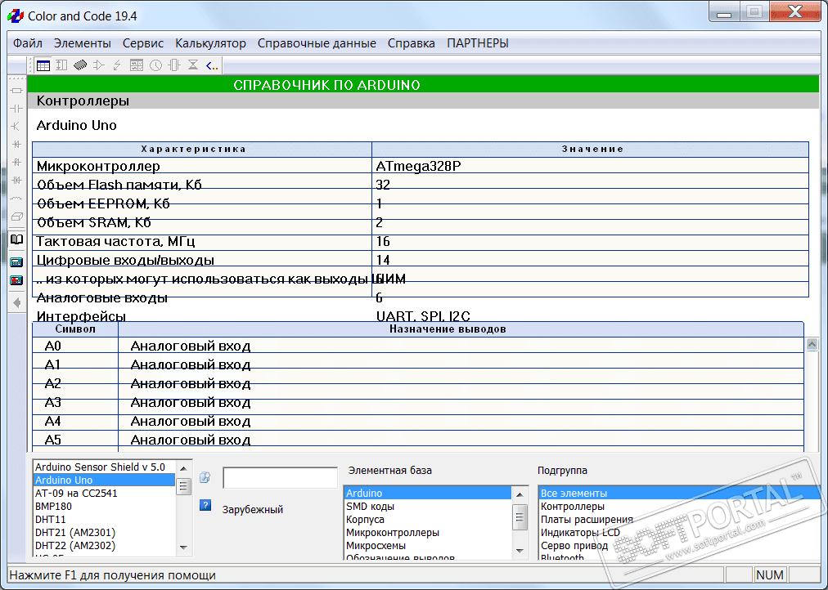This screenshot has width=828, height=590.
Task: Choose Микроконтроллеры in Элементная база list
Action: coord(428,533)
